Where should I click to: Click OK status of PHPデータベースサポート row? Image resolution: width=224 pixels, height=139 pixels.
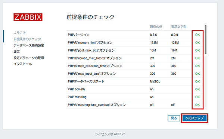[x=197, y=81]
